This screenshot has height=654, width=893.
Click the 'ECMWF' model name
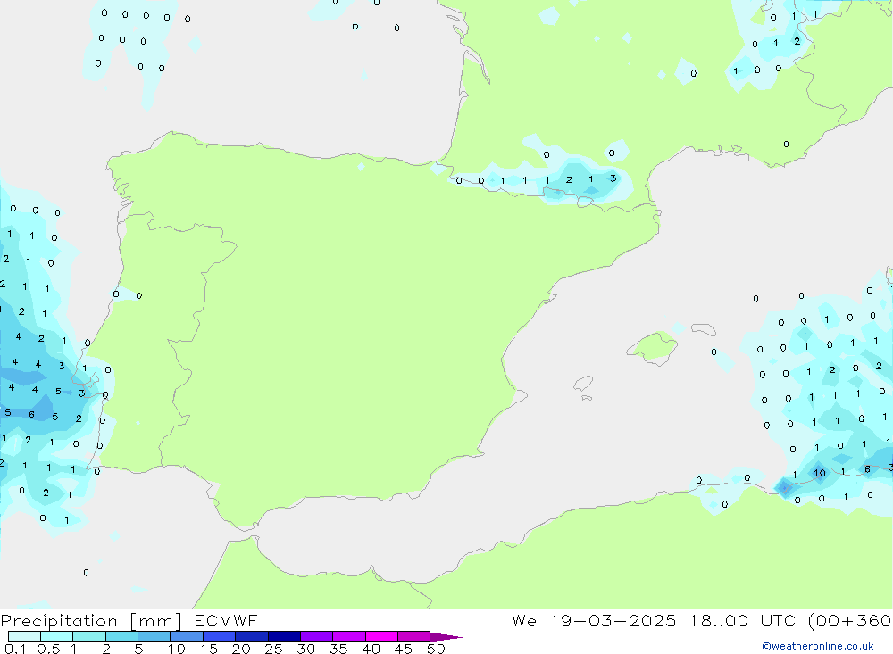(226, 620)
